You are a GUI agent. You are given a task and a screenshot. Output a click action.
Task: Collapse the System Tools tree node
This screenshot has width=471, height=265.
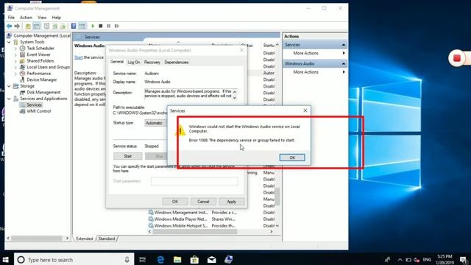[x=9, y=42]
